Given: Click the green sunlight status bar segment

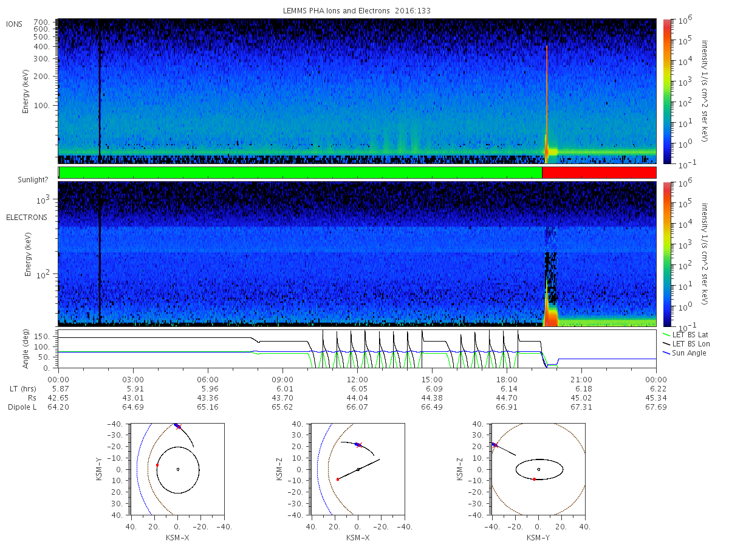Looking at the screenshot, I should [x=300, y=173].
